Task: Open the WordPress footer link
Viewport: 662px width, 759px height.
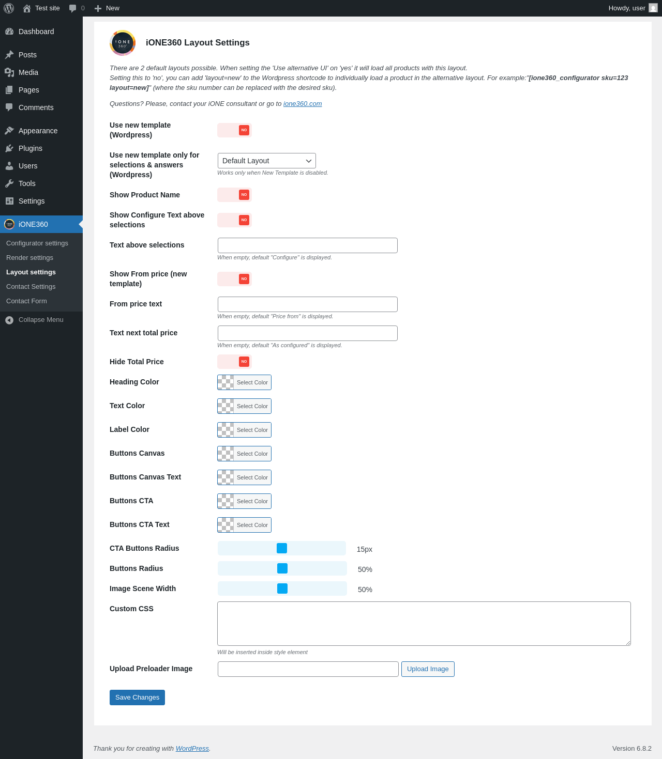Action: (192, 749)
